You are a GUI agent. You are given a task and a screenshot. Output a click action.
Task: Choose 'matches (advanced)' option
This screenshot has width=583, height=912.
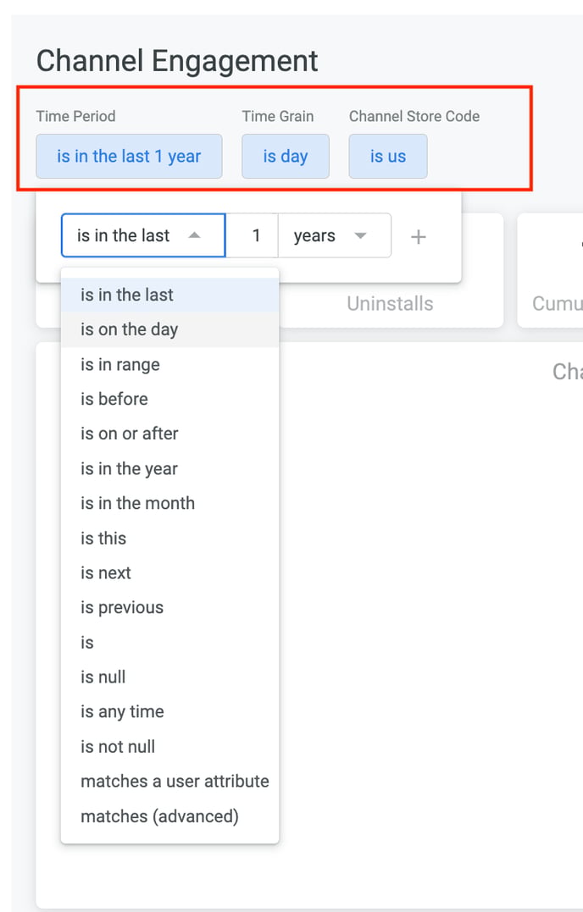point(159,816)
